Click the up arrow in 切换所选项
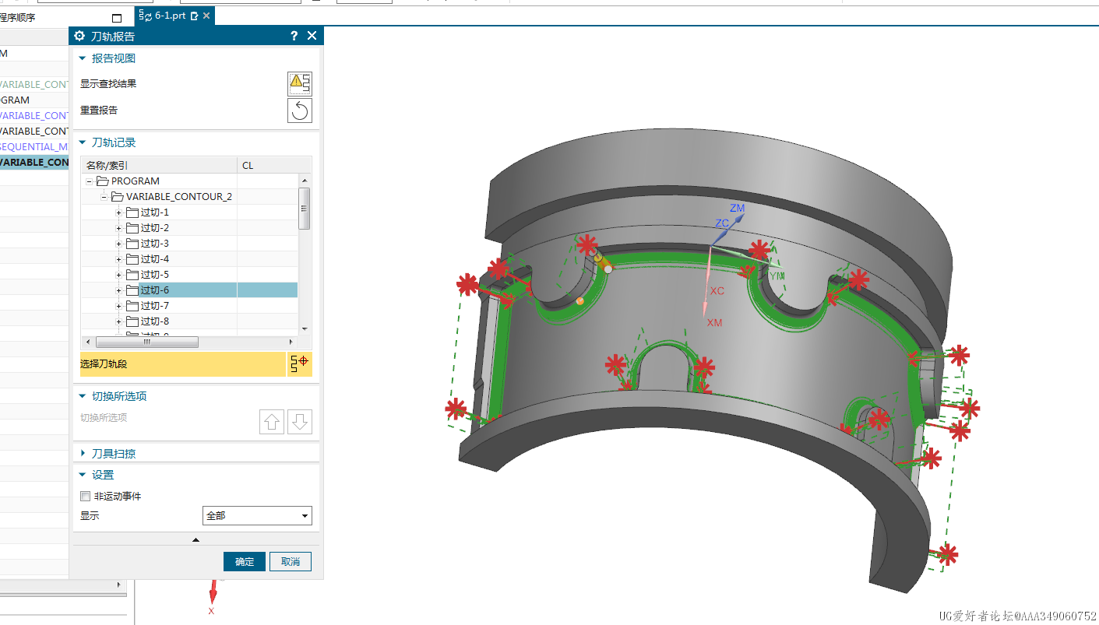This screenshot has width=1099, height=625. pos(272,422)
